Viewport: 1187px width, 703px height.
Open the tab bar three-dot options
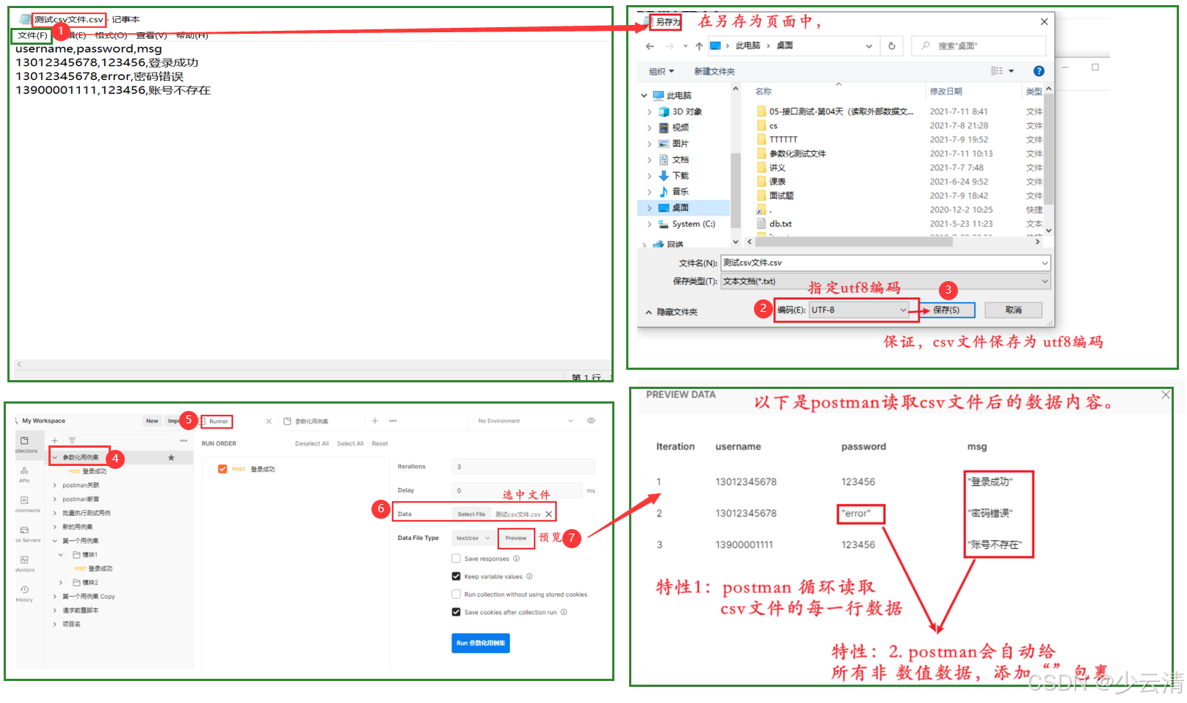[x=393, y=420]
